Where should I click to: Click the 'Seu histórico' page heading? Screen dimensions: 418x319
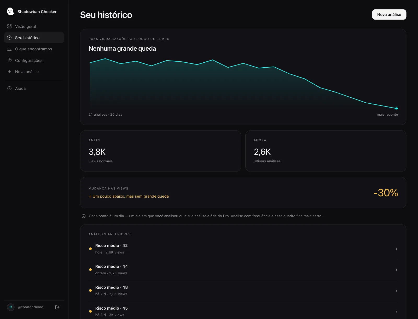(x=106, y=15)
